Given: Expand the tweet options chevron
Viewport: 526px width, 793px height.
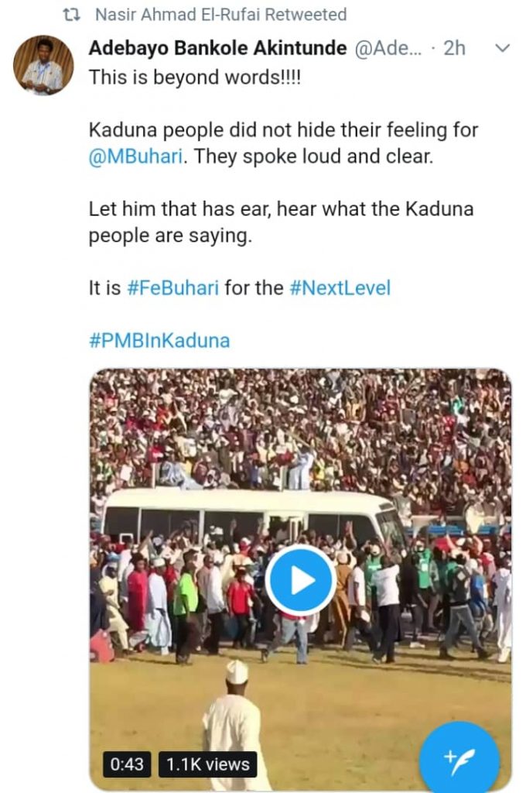Looking at the screenshot, I should click(502, 48).
